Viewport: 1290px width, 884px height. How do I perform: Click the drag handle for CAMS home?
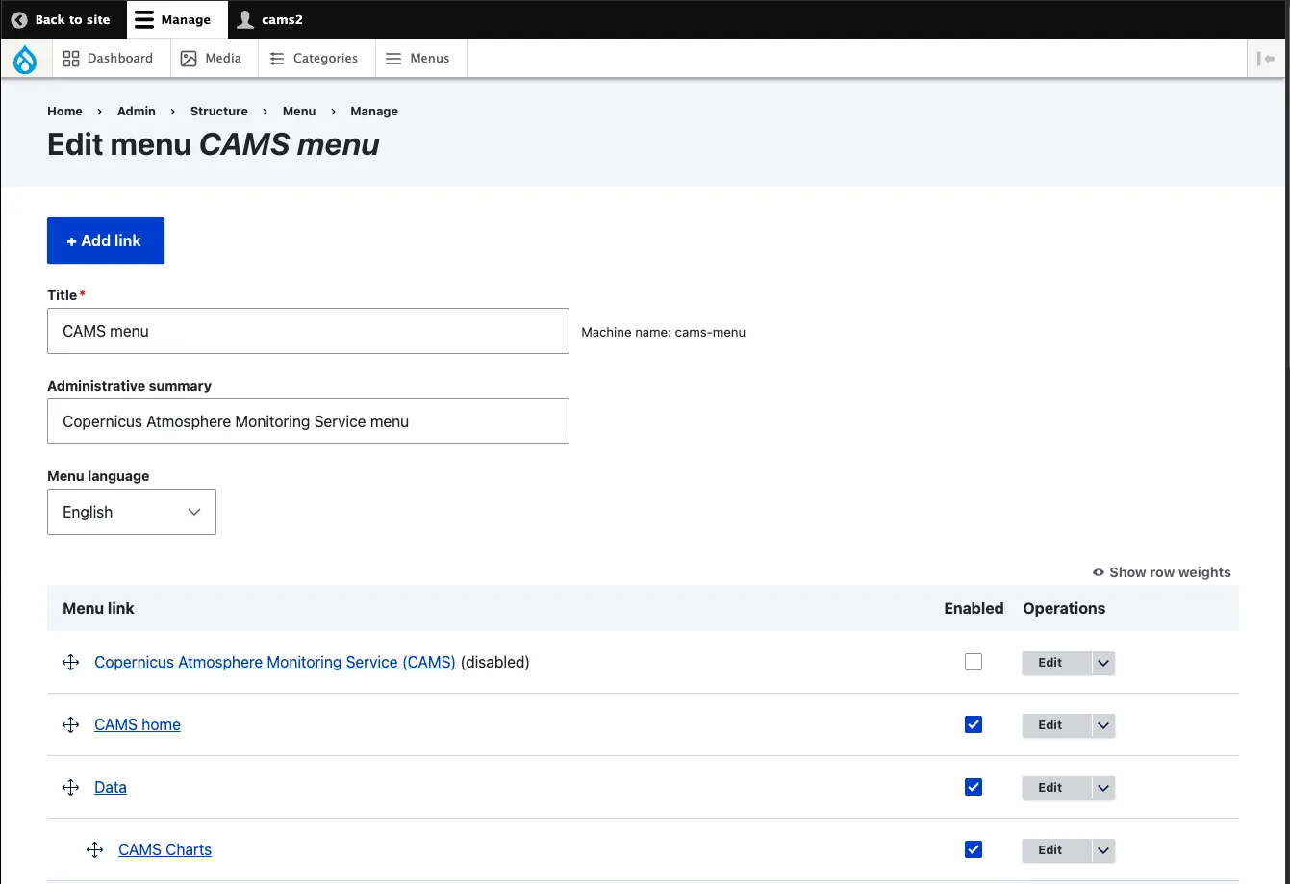click(x=70, y=725)
